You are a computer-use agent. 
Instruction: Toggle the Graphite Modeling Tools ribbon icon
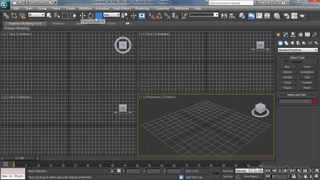tap(251, 15)
